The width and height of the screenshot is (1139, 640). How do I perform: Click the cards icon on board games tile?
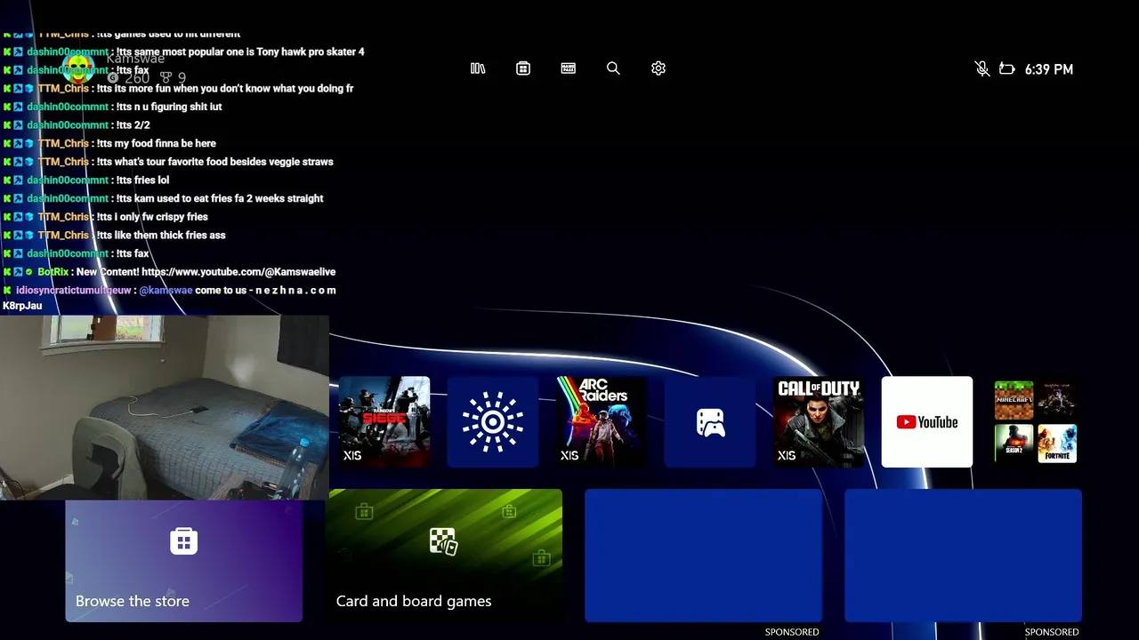[443, 540]
